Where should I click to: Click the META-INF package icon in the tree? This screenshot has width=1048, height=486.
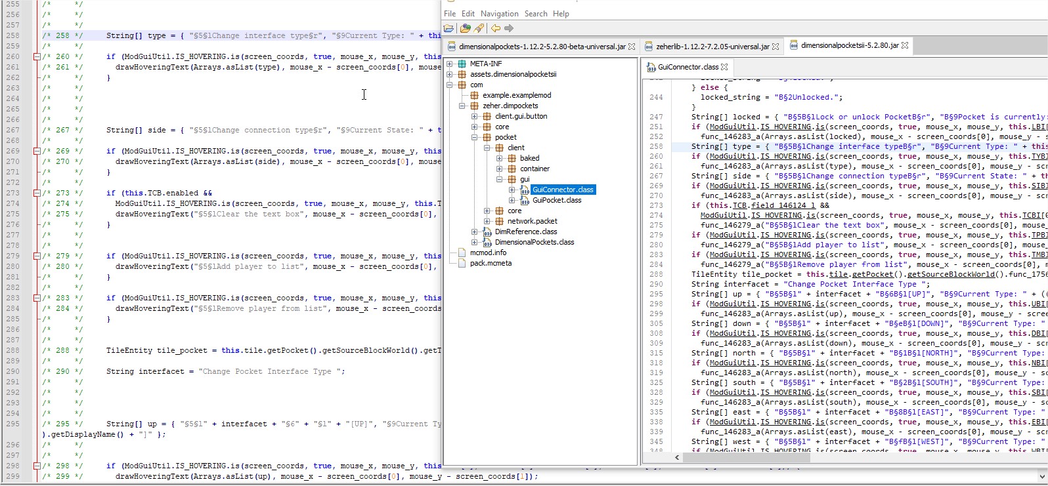point(462,64)
